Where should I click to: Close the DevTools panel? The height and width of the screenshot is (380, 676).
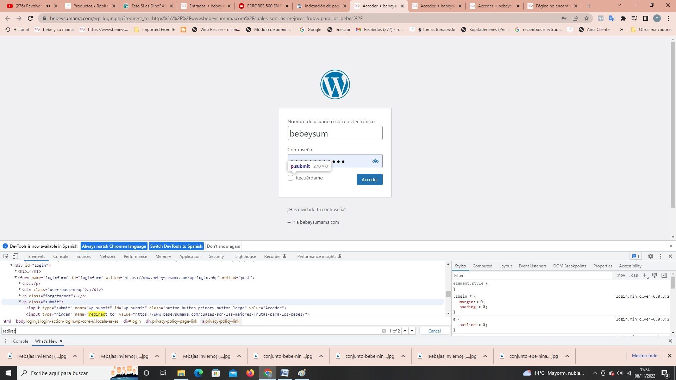[670, 256]
